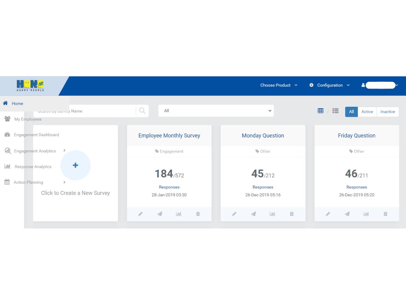Click Other tag on Monday Question
The width and height of the screenshot is (406, 304).
(263, 151)
